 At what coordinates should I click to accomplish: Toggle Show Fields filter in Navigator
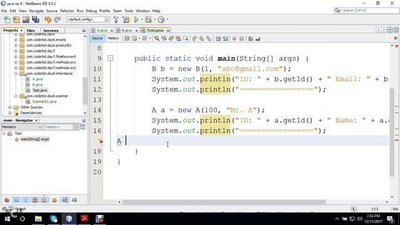(16, 200)
